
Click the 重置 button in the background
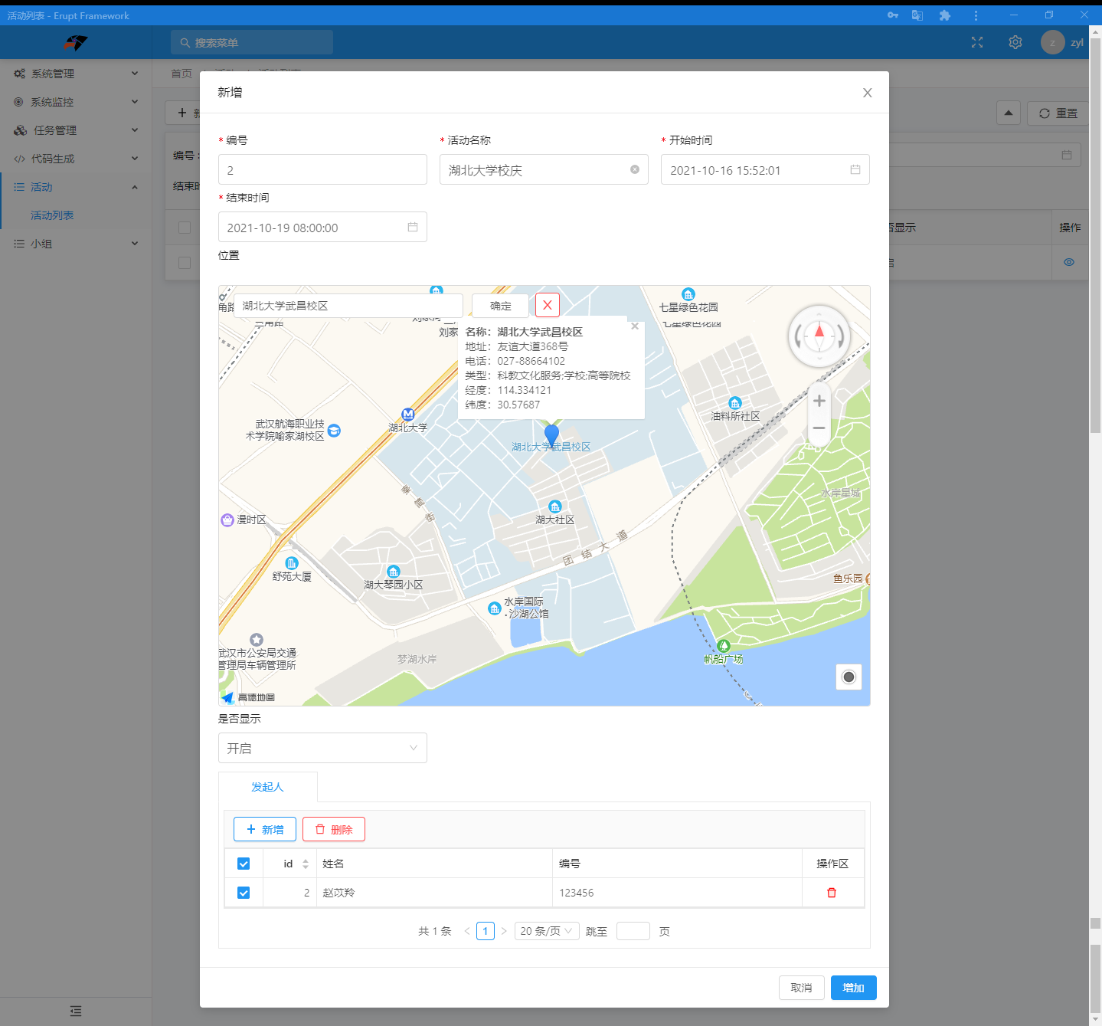(1058, 113)
